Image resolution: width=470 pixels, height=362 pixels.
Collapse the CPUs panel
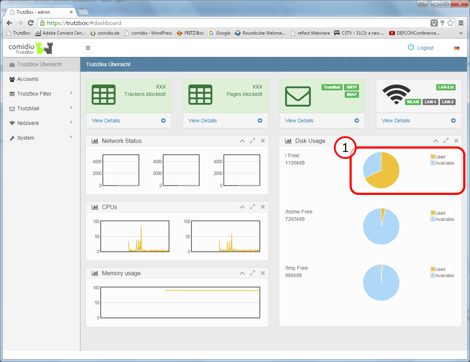(x=242, y=207)
